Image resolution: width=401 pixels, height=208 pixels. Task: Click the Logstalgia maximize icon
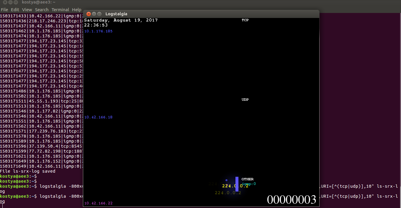coord(99,14)
